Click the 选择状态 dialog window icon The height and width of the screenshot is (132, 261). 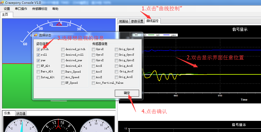click(x=36, y=35)
